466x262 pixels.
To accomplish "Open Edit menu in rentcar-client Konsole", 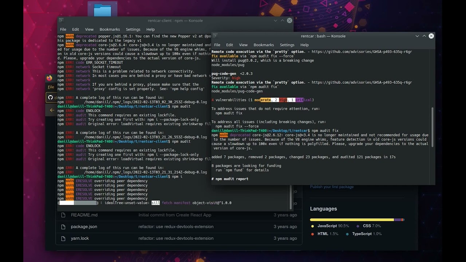I will (x=75, y=29).
